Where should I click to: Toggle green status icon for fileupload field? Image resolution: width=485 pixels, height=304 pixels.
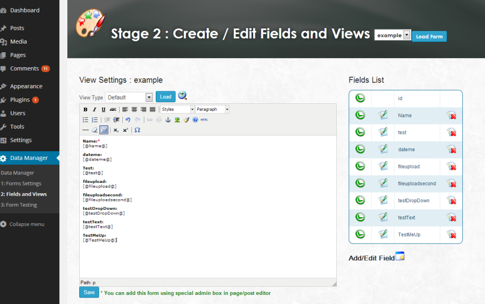(x=360, y=166)
